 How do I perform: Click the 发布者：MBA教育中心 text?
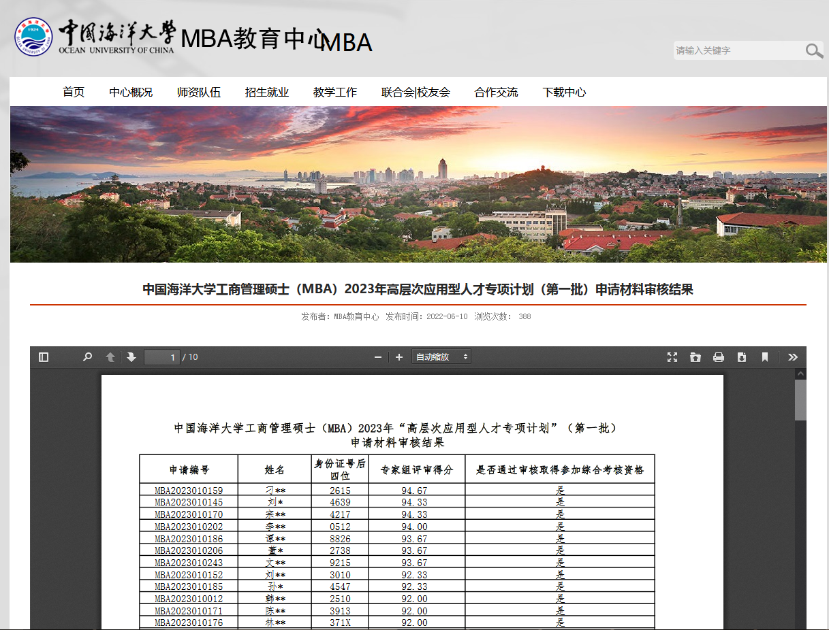(x=340, y=317)
